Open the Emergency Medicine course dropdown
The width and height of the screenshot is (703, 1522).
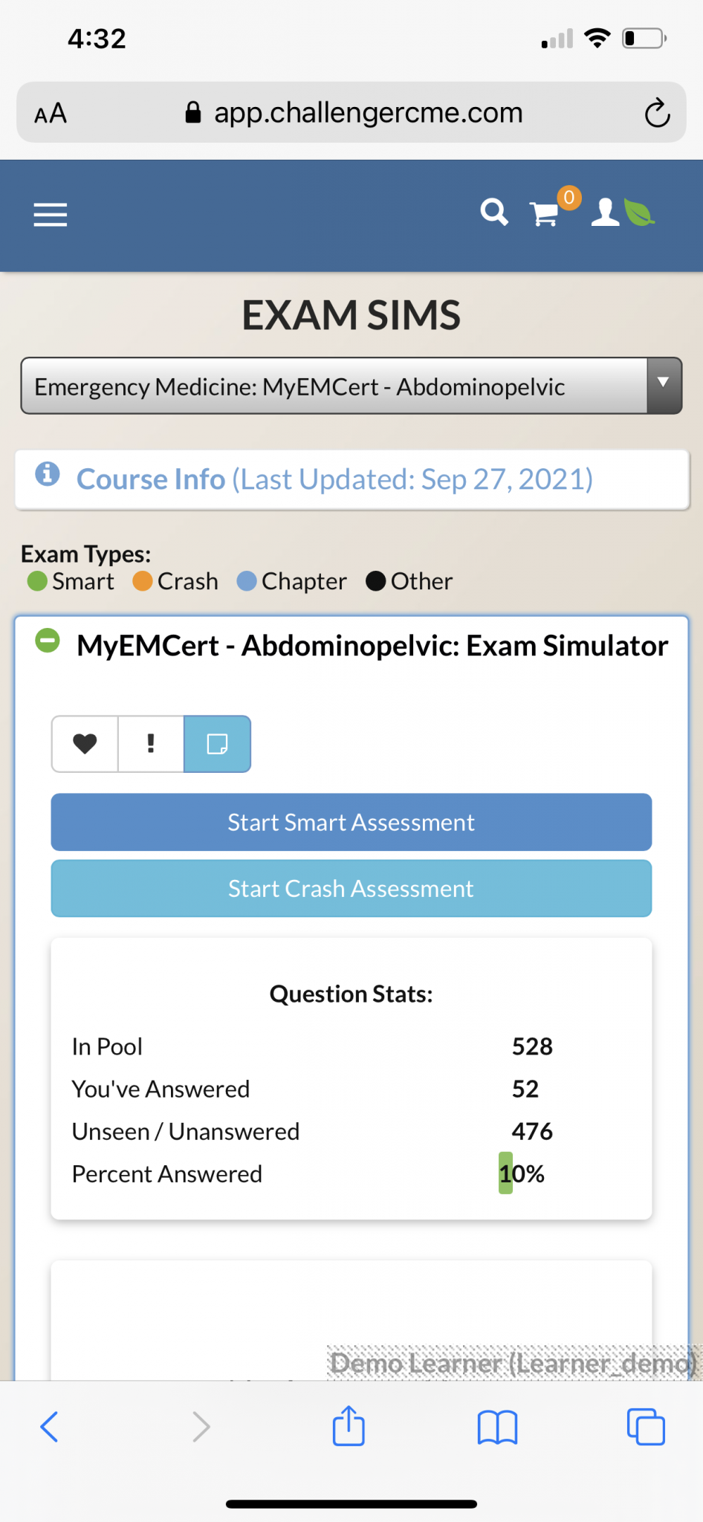click(351, 386)
